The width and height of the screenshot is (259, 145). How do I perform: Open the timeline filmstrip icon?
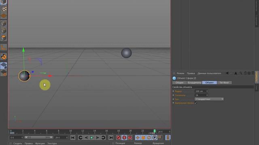click(x=168, y=138)
